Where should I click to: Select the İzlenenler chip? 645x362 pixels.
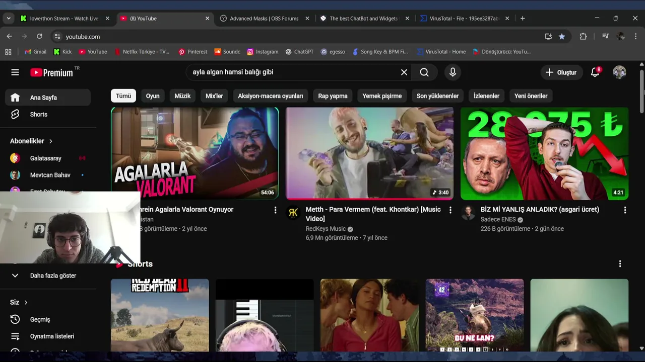pos(486,96)
